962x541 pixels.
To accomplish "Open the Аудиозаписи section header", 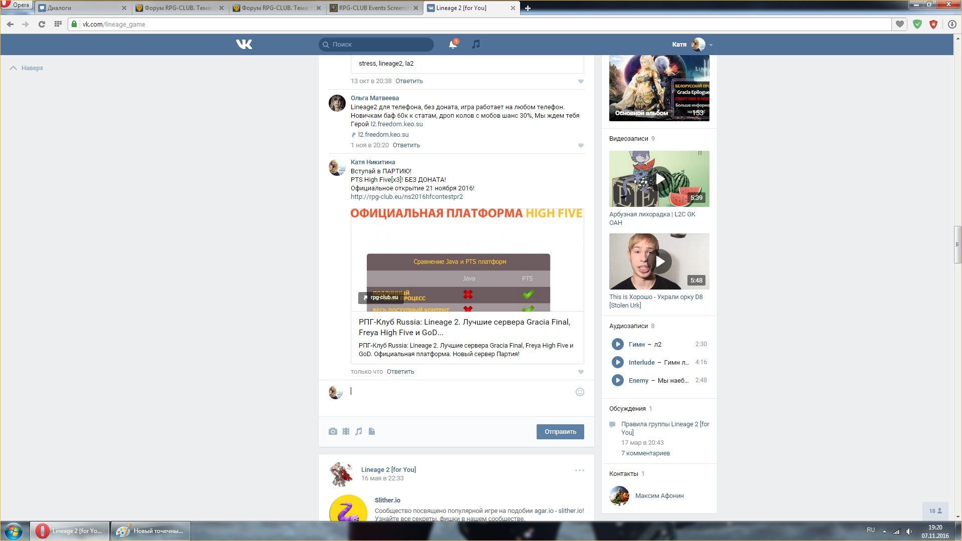I will 628,326.
